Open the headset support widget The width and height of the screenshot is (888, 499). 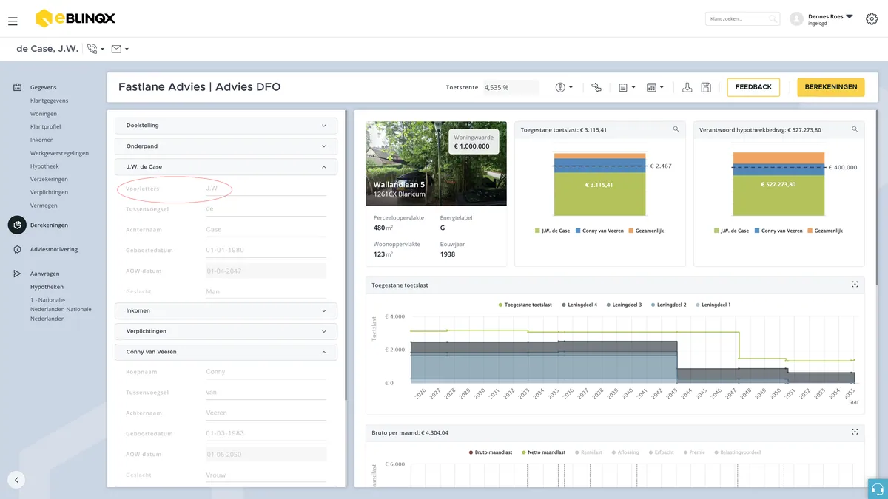click(x=878, y=489)
